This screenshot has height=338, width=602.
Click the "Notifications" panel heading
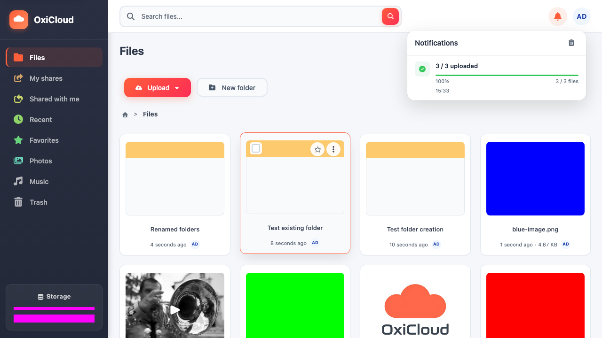(x=436, y=43)
